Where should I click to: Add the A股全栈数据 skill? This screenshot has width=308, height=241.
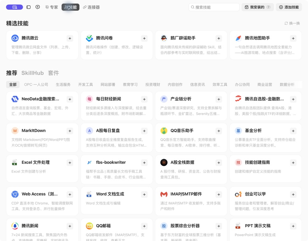(219, 163)
